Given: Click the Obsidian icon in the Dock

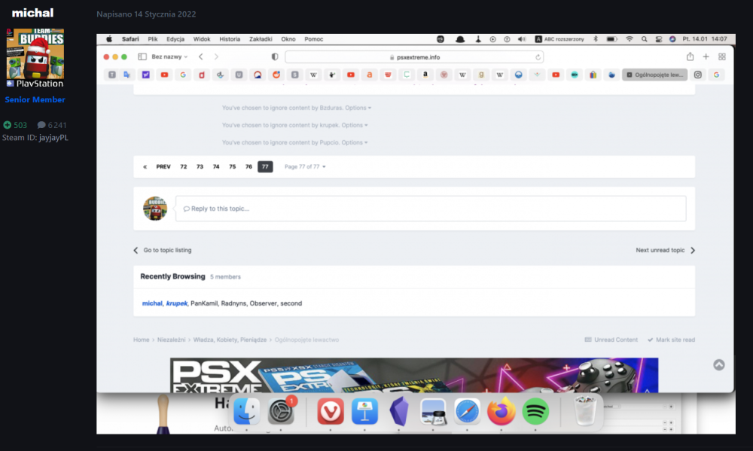Looking at the screenshot, I should 398,412.
